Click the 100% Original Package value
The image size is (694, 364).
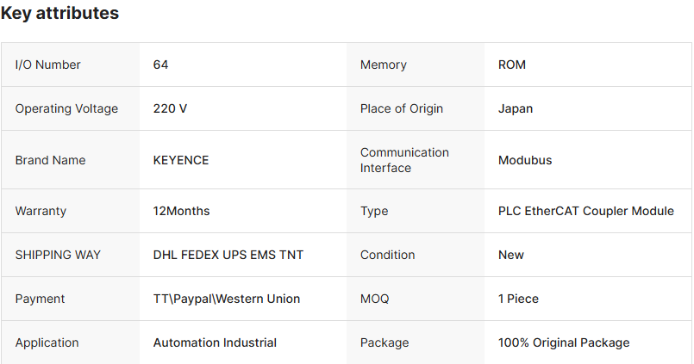pyautogui.click(x=564, y=342)
